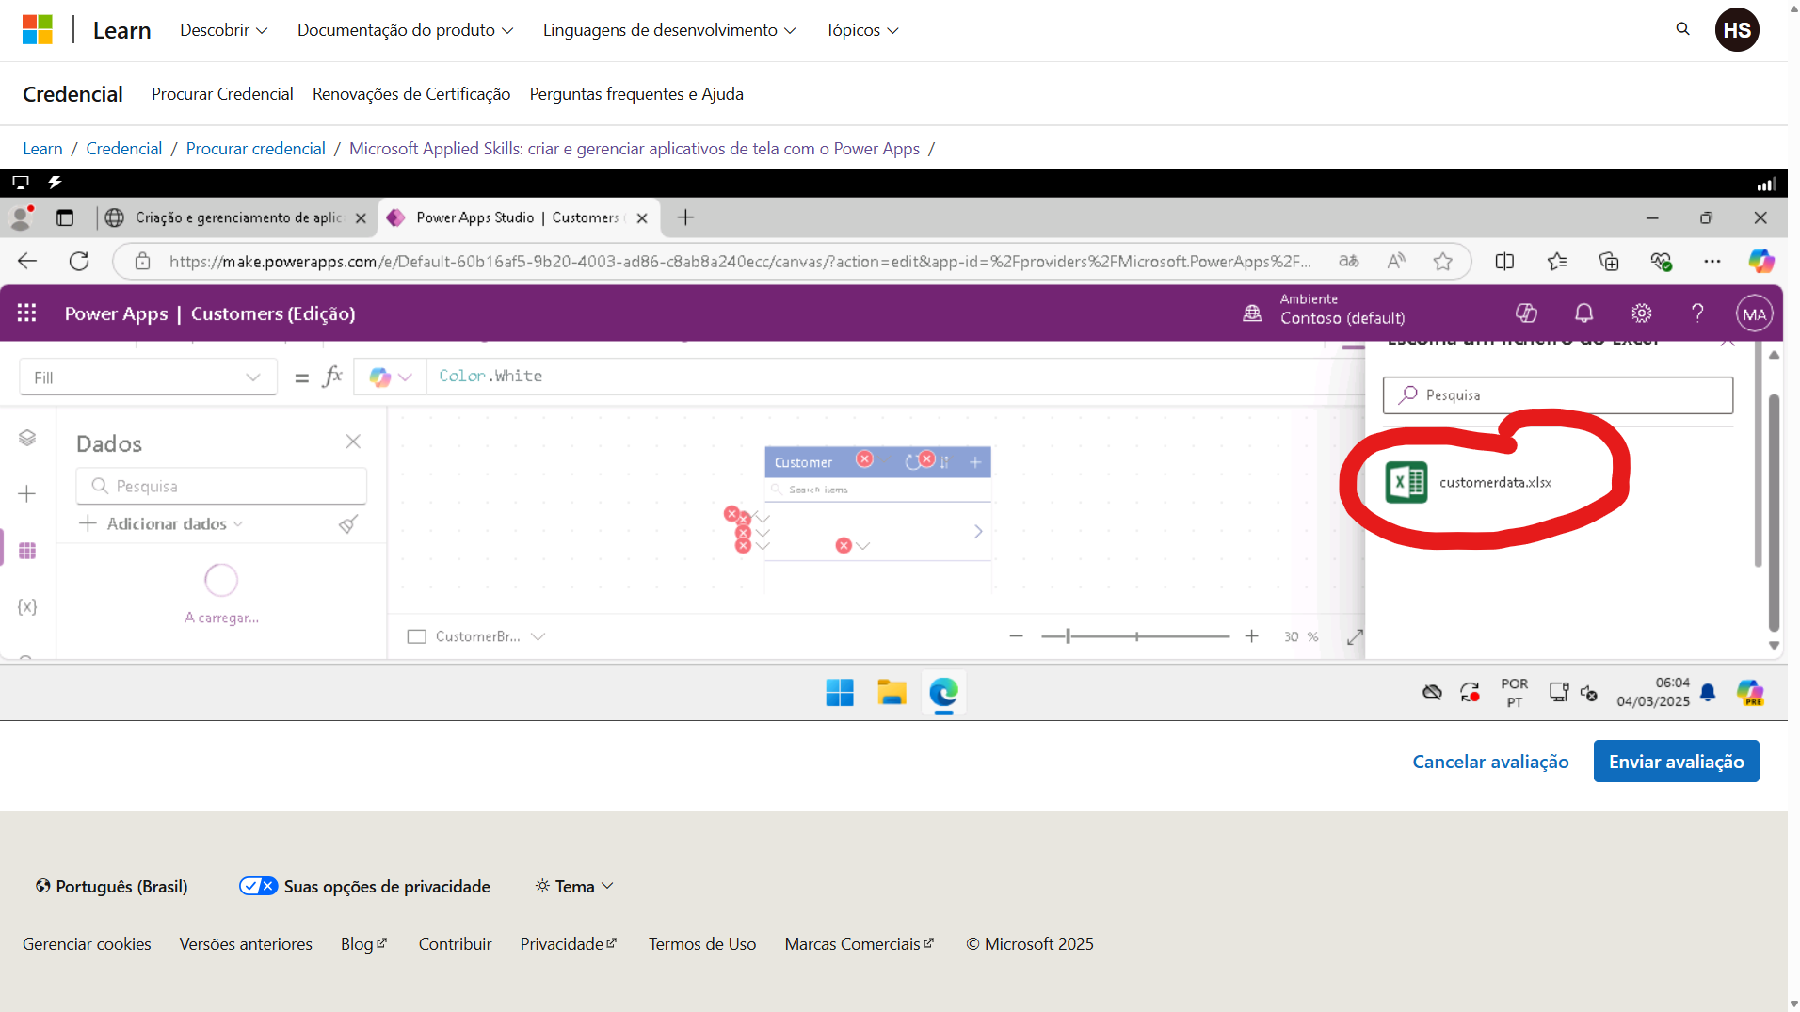This screenshot has height=1012, width=1800.
Task: Open the MA account avatar in Power Apps
Action: click(x=1754, y=314)
